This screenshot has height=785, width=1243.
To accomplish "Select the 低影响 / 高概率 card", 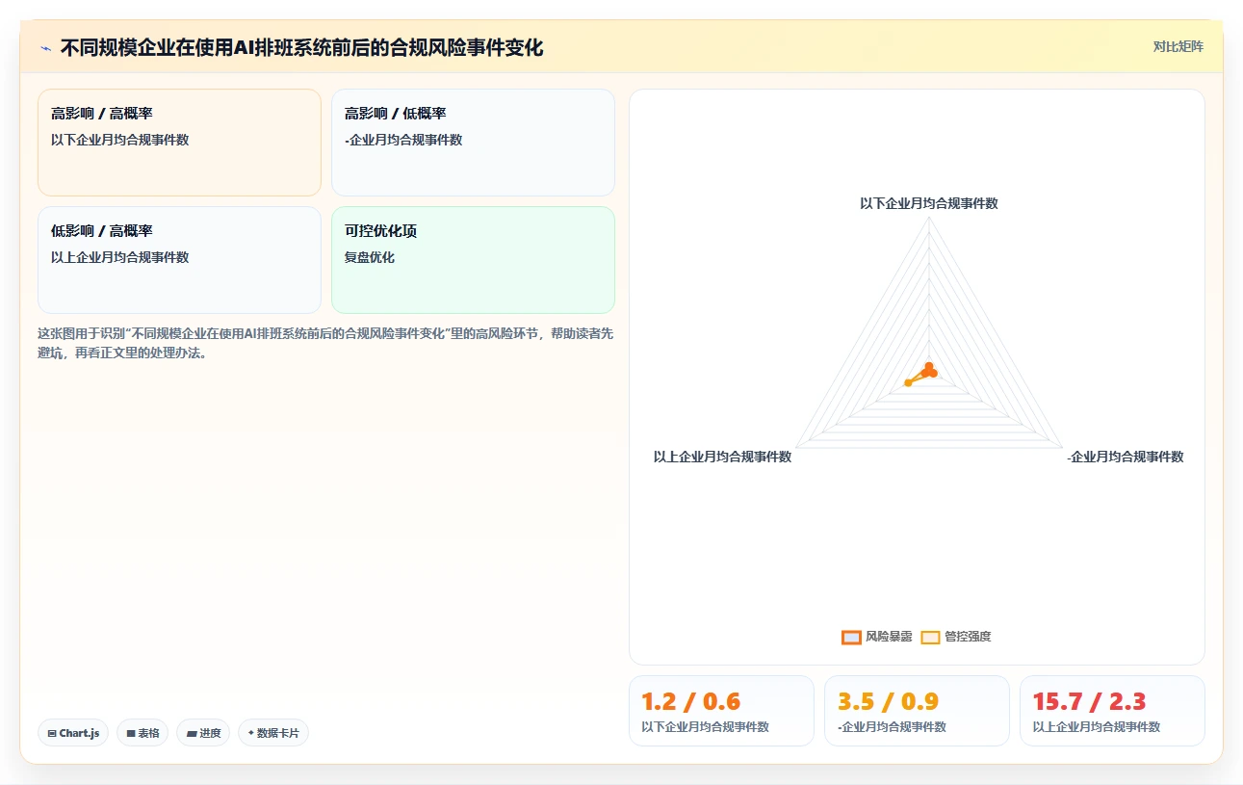I will coord(179,260).
